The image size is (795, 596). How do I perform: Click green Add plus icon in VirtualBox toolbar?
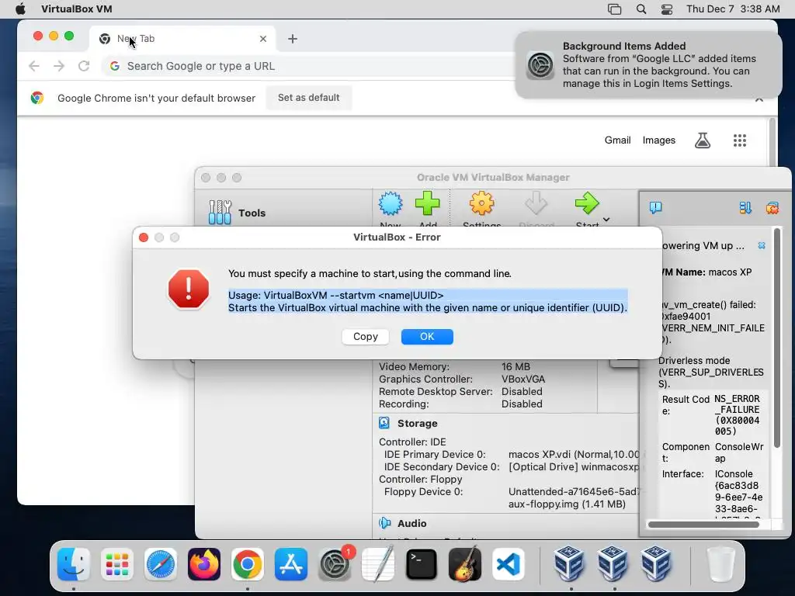coord(428,204)
